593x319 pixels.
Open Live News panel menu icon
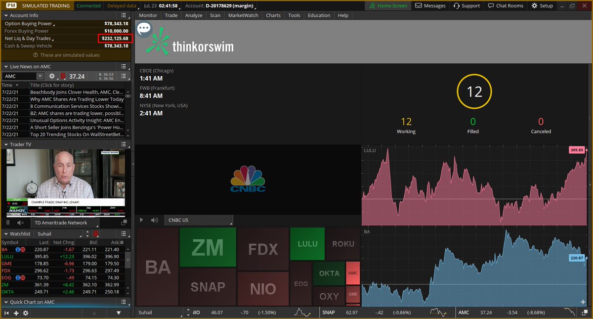pyautogui.click(x=124, y=66)
